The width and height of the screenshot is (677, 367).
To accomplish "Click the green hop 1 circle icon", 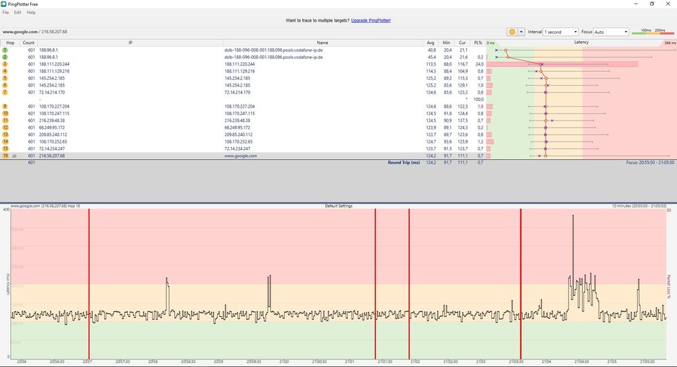I will pos(5,50).
